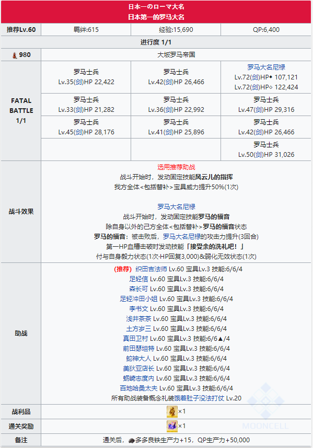Open the 通关奖励 reward item icon
The image size is (313, 448).
coord(172,426)
